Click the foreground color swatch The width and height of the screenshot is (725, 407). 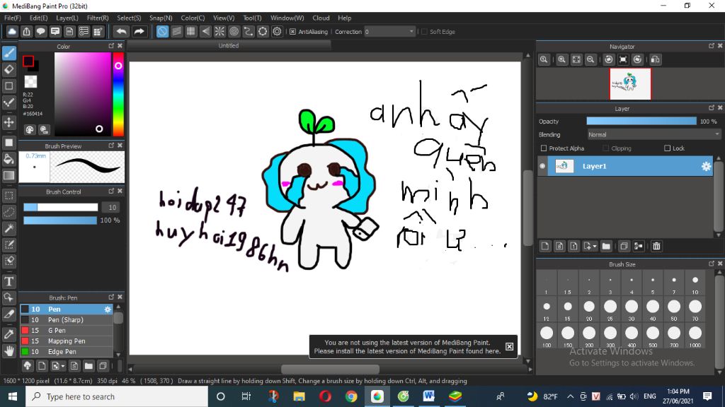tap(28, 61)
